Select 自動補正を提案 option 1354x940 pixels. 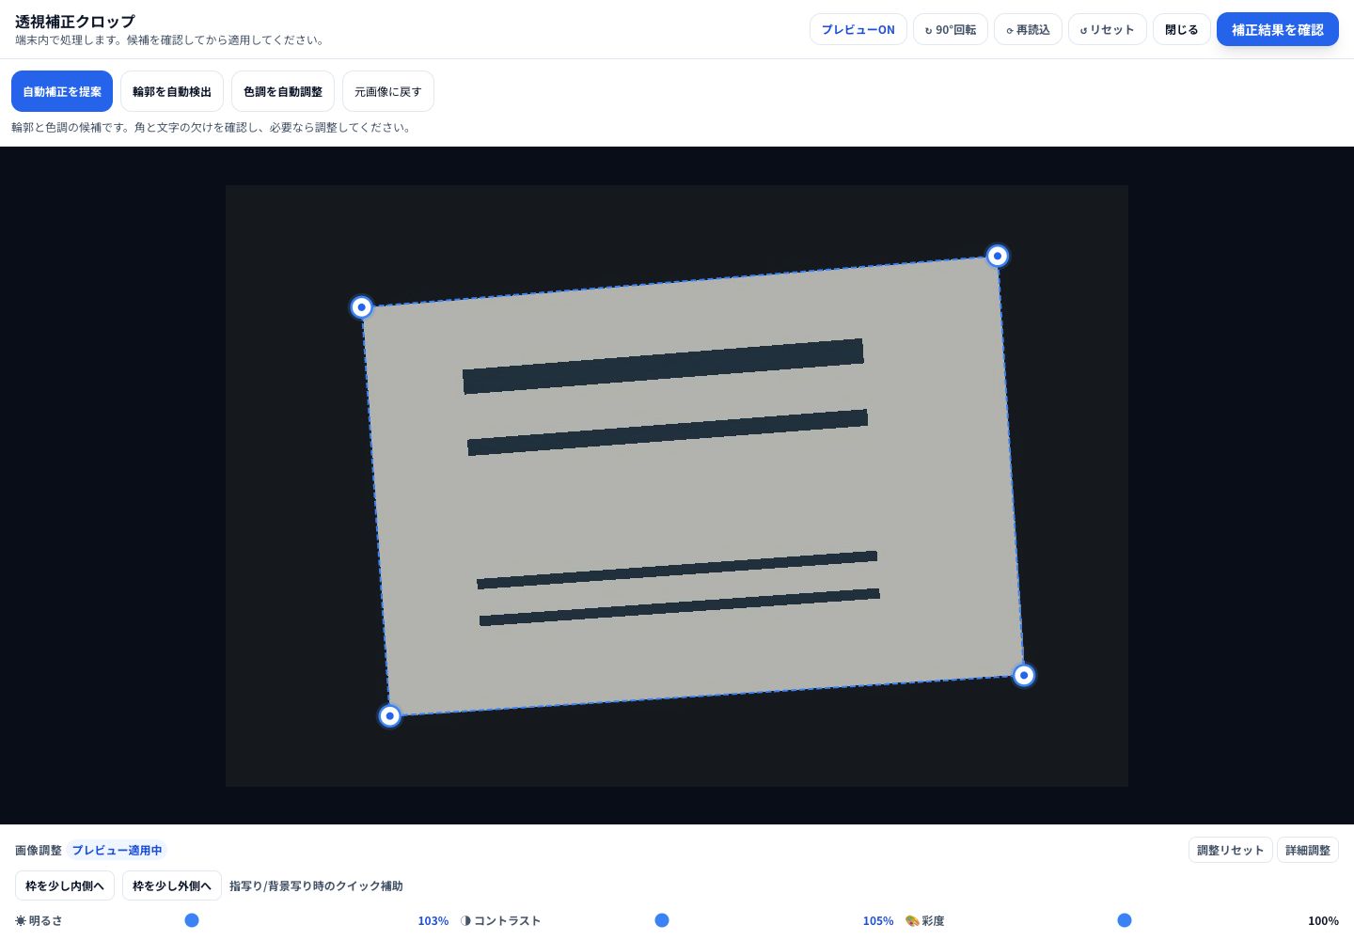(62, 91)
